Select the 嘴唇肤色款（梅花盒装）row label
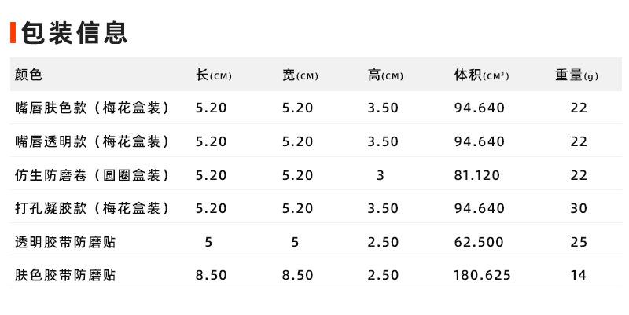The height and width of the screenshot is (315, 629). (93, 108)
